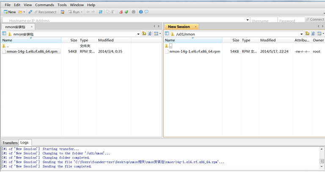Go up one folder in local pane

pos(144,33)
